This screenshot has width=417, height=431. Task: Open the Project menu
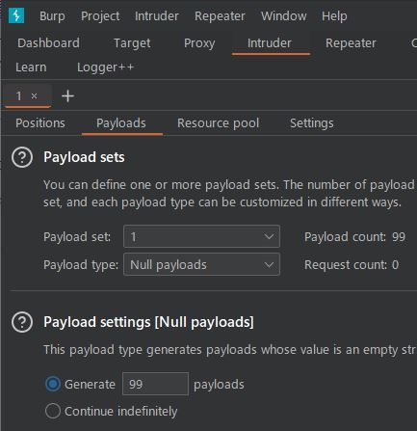click(x=100, y=16)
